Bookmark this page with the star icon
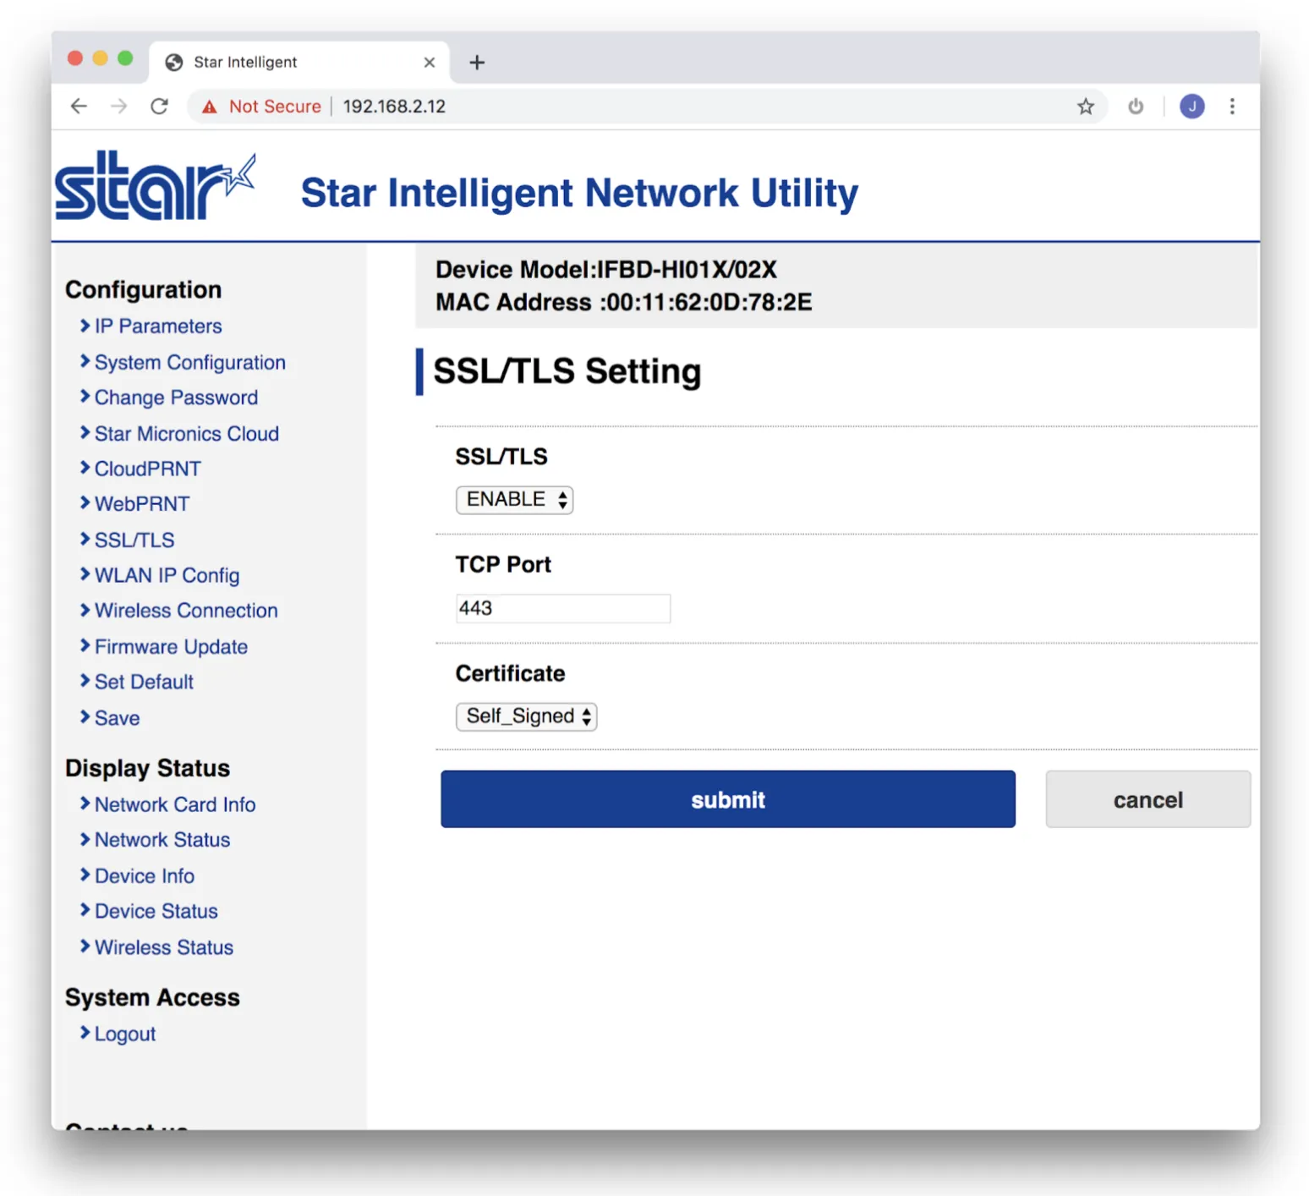The height and width of the screenshot is (1196, 1309). [x=1086, y=107]
